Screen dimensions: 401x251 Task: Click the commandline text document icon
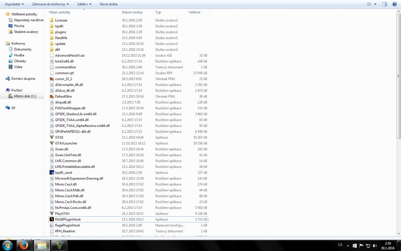click(x=52, y=67)
